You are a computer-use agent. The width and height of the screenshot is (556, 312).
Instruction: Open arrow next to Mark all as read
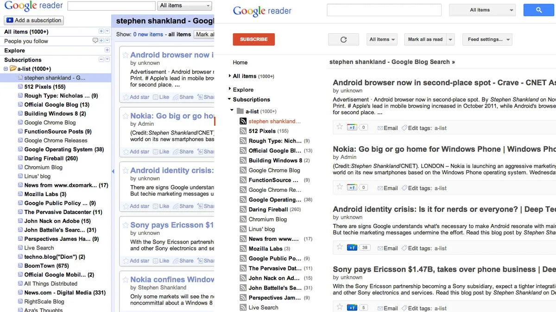[451, 40]
